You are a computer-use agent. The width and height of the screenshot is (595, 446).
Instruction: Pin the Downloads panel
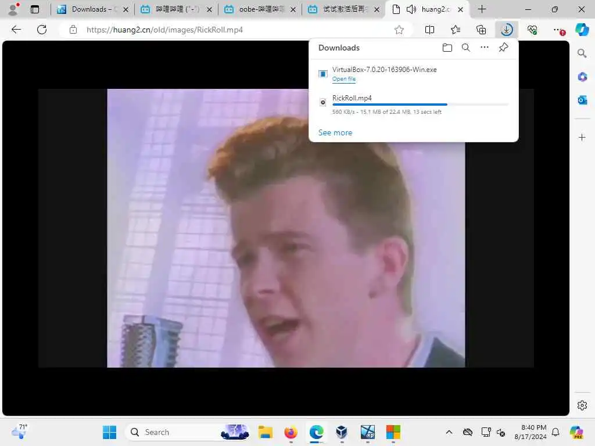pyautogui.click(x=503, y=48)
